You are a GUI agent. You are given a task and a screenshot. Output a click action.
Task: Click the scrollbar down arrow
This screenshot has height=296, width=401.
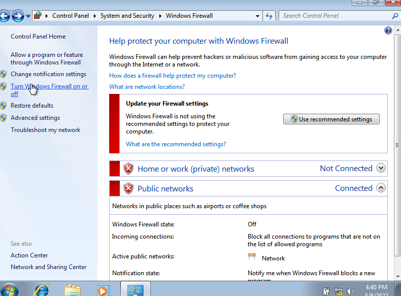pos(397,277)
